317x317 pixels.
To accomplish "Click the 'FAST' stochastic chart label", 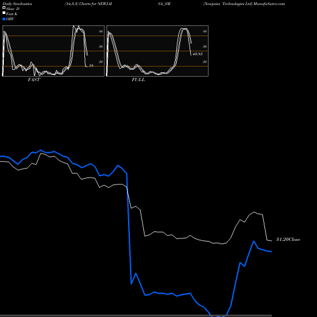I will coord(34,80).
